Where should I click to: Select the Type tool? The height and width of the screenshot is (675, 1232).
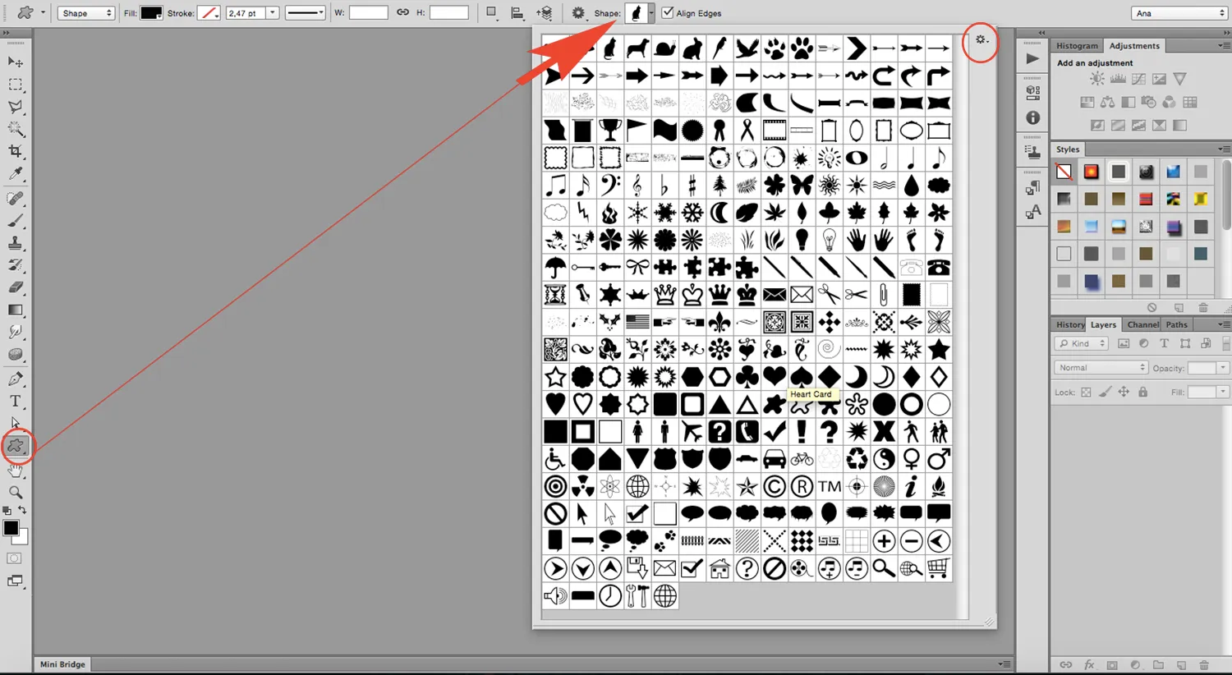15,401
